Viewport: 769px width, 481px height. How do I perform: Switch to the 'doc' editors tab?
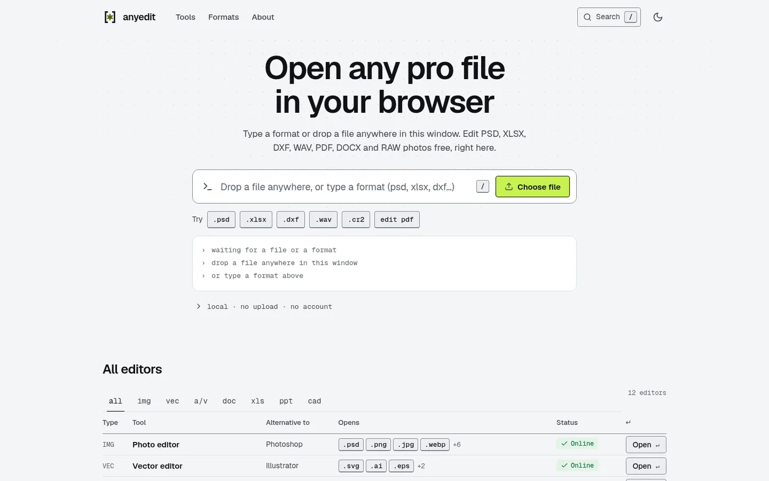coord(229,401)
